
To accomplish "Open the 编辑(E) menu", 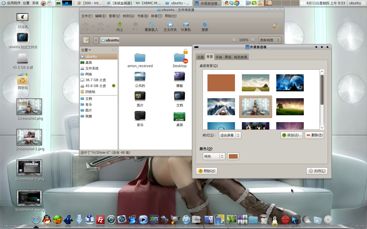I will click(x=100, y=16).
